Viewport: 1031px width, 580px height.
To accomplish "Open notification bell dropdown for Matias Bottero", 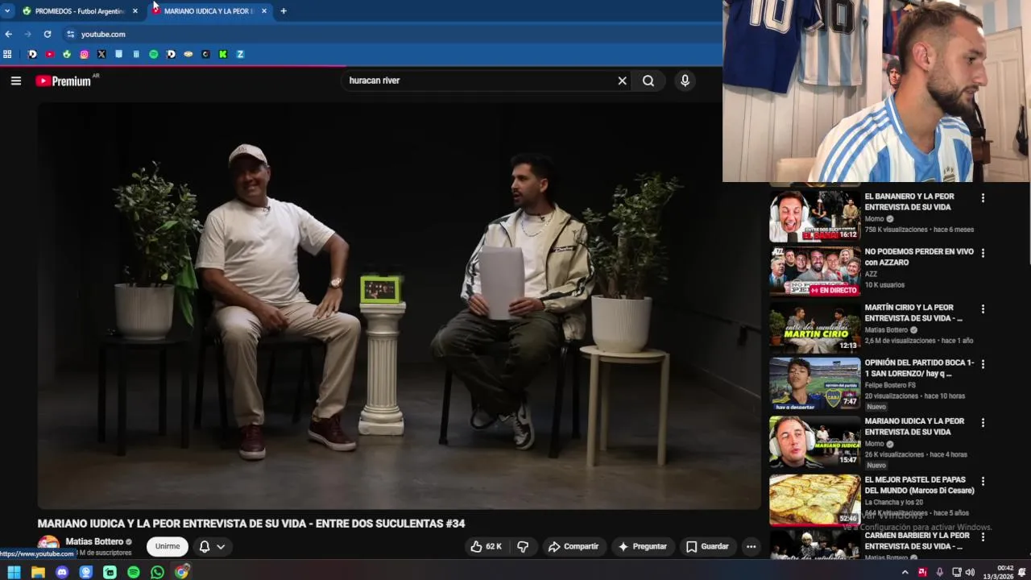I will [x=212, y=546].
